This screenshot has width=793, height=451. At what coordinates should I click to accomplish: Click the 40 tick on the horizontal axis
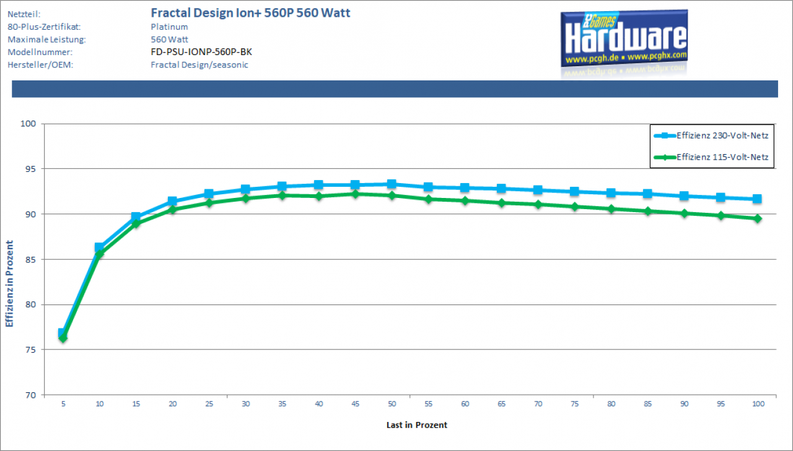[x=319, y=404]
